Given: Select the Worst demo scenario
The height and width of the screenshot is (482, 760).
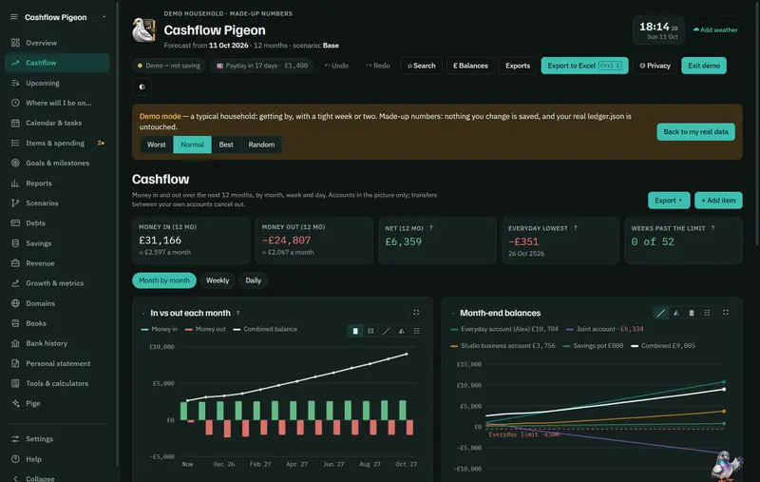Looking at the screenshot, I should tap(157, 145).
